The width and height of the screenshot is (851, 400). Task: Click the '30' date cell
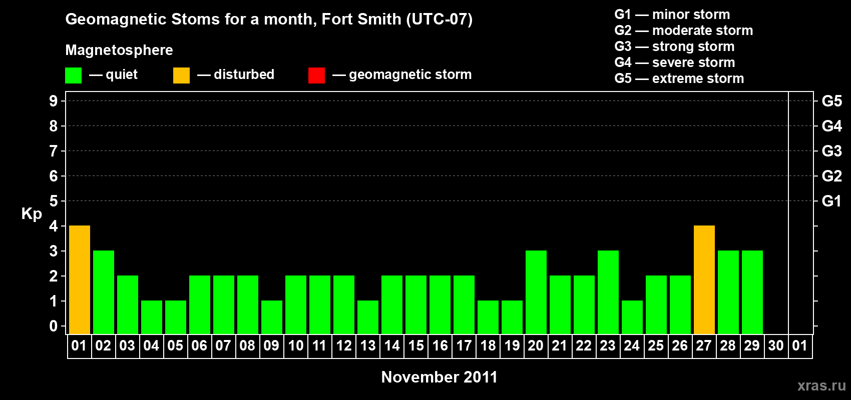(x=776, y=346)
